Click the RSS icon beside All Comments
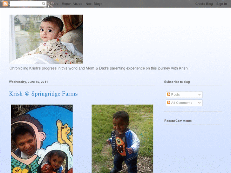231x173 pixels. point(169,103)
